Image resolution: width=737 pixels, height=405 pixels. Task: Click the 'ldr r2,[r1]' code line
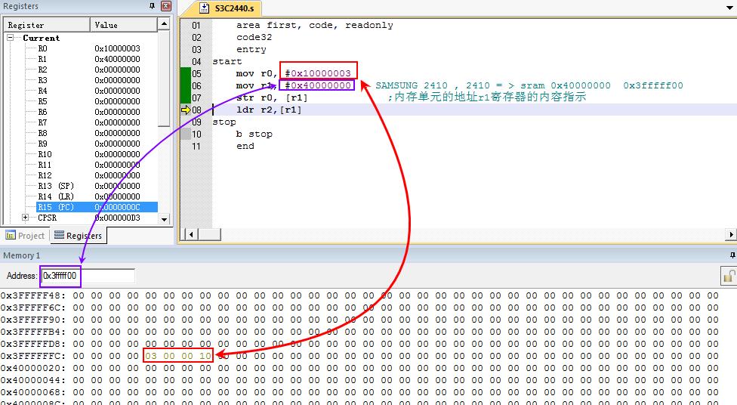tap(268, 110)
